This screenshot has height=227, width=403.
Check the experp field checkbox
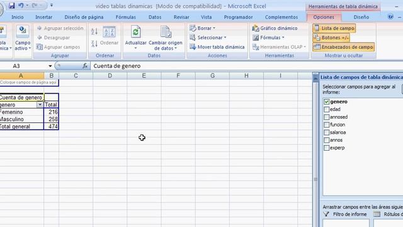[x=326, y=148]
